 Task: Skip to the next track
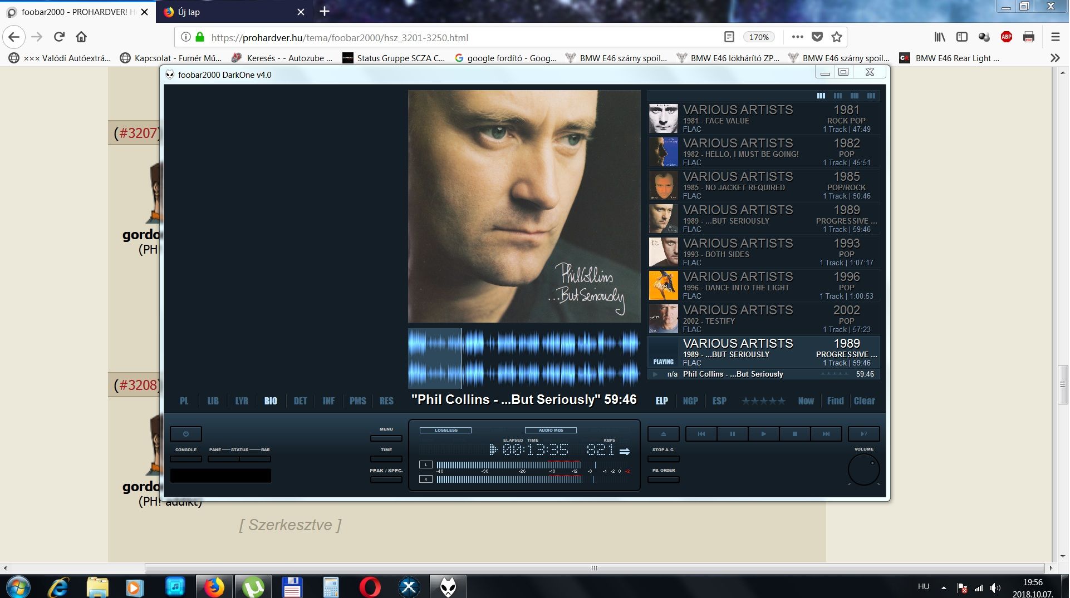(x=826, y=434)
